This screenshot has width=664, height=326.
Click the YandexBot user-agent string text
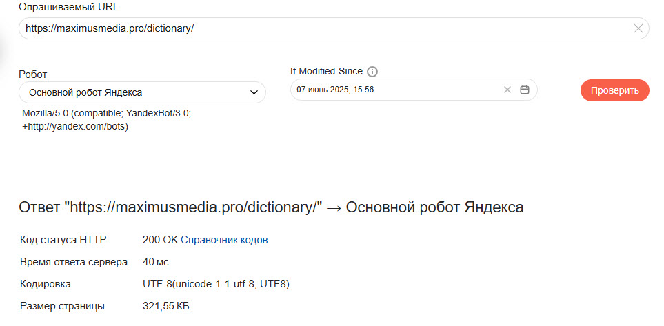tap(106, 120)
